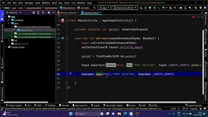This screenshot has width=208, height=117.
Task: Click Attach Debugger to Android Process icon
Action: [x=170, y=8]
